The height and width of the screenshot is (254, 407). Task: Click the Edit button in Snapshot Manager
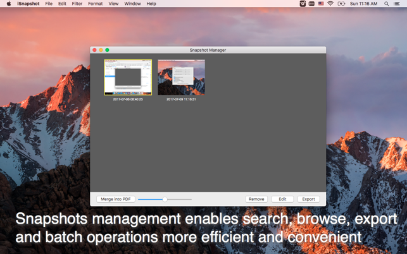click(x=282, y=199)
